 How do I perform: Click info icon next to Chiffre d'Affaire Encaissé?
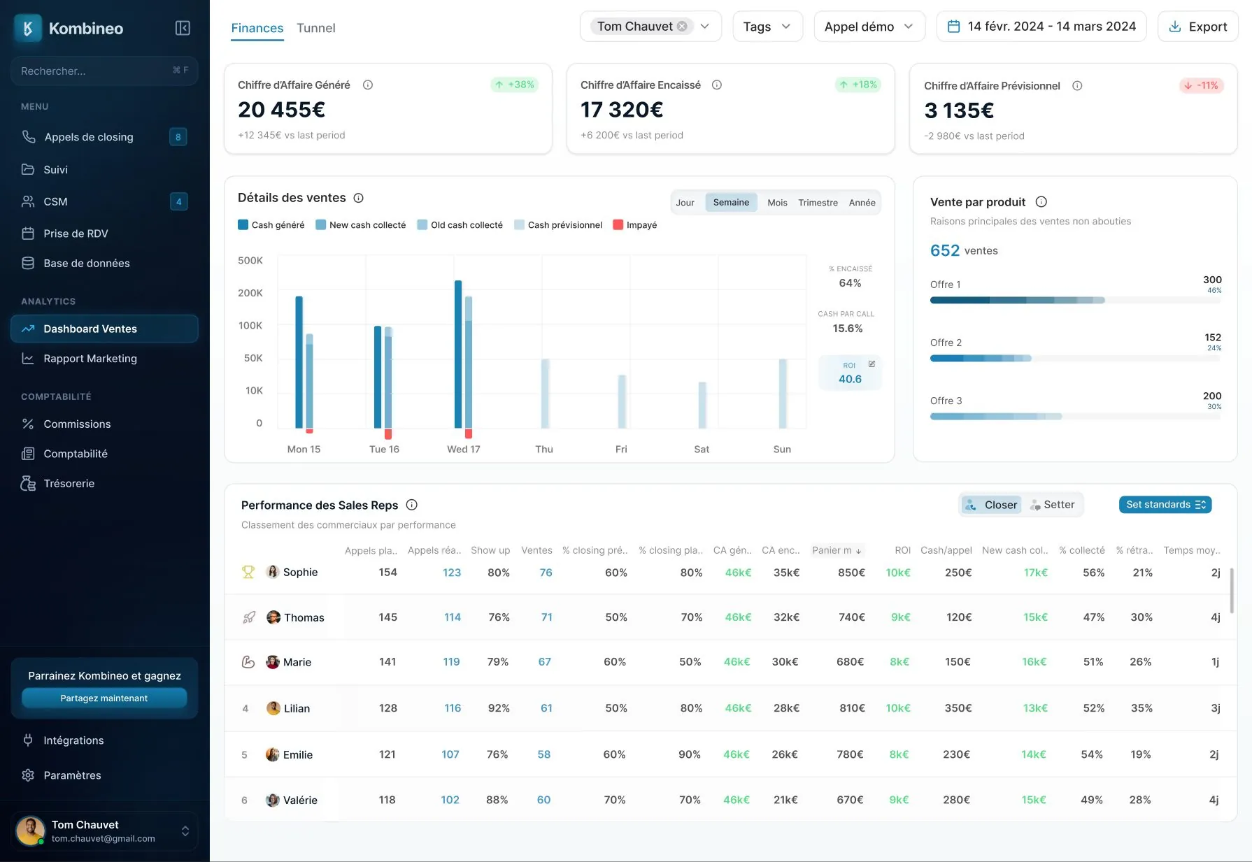point(717,85)
